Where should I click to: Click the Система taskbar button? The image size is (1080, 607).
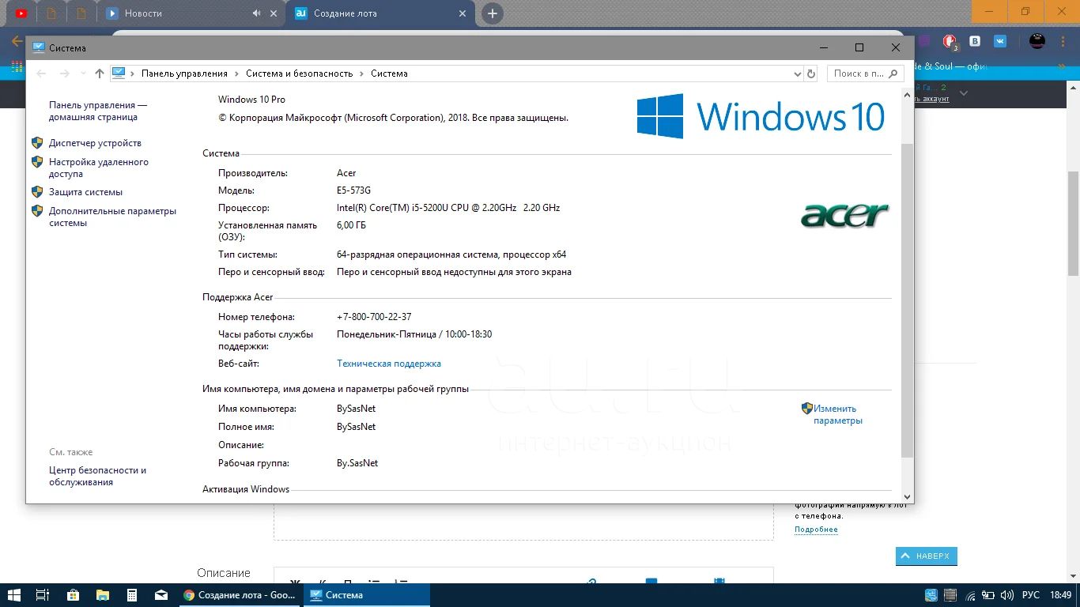(x=366, y=595)
